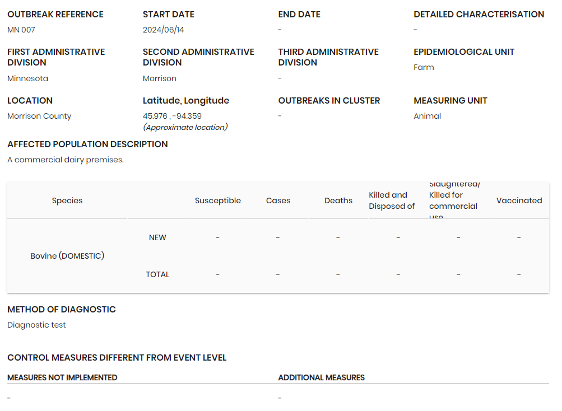Click the Diagnostic test method text
The height and width of the screenshot is (411, 562).
tap(36, 325)
